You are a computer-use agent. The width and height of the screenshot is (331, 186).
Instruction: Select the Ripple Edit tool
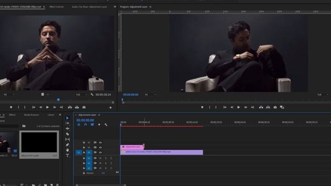67,129
